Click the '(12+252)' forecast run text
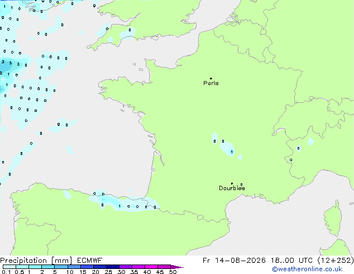The height and width of the screenshot is (274, 354). [336, 261]
